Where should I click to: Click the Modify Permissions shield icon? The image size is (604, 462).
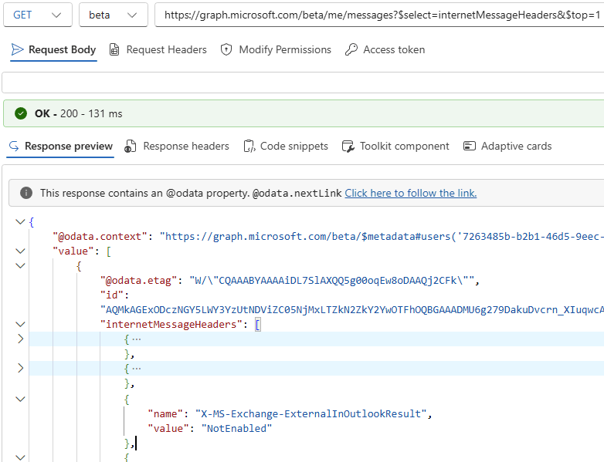click(226, 50)
